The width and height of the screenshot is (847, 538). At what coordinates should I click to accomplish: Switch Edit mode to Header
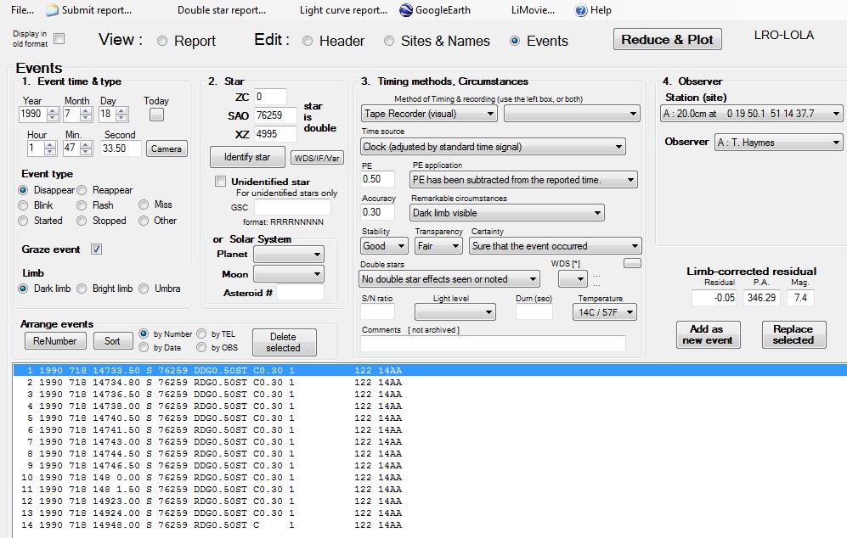(308, 41)
